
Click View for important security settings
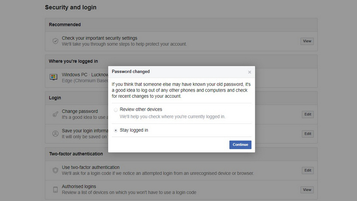coord(307,41)
